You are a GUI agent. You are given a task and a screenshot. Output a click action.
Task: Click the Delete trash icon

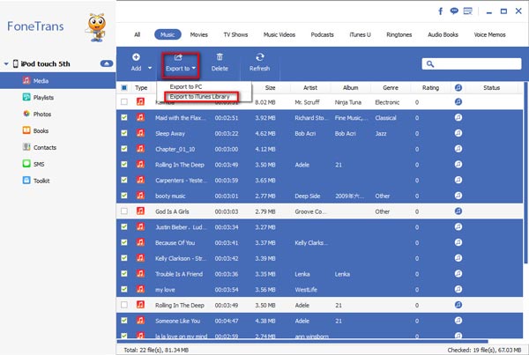pos(220,57)
